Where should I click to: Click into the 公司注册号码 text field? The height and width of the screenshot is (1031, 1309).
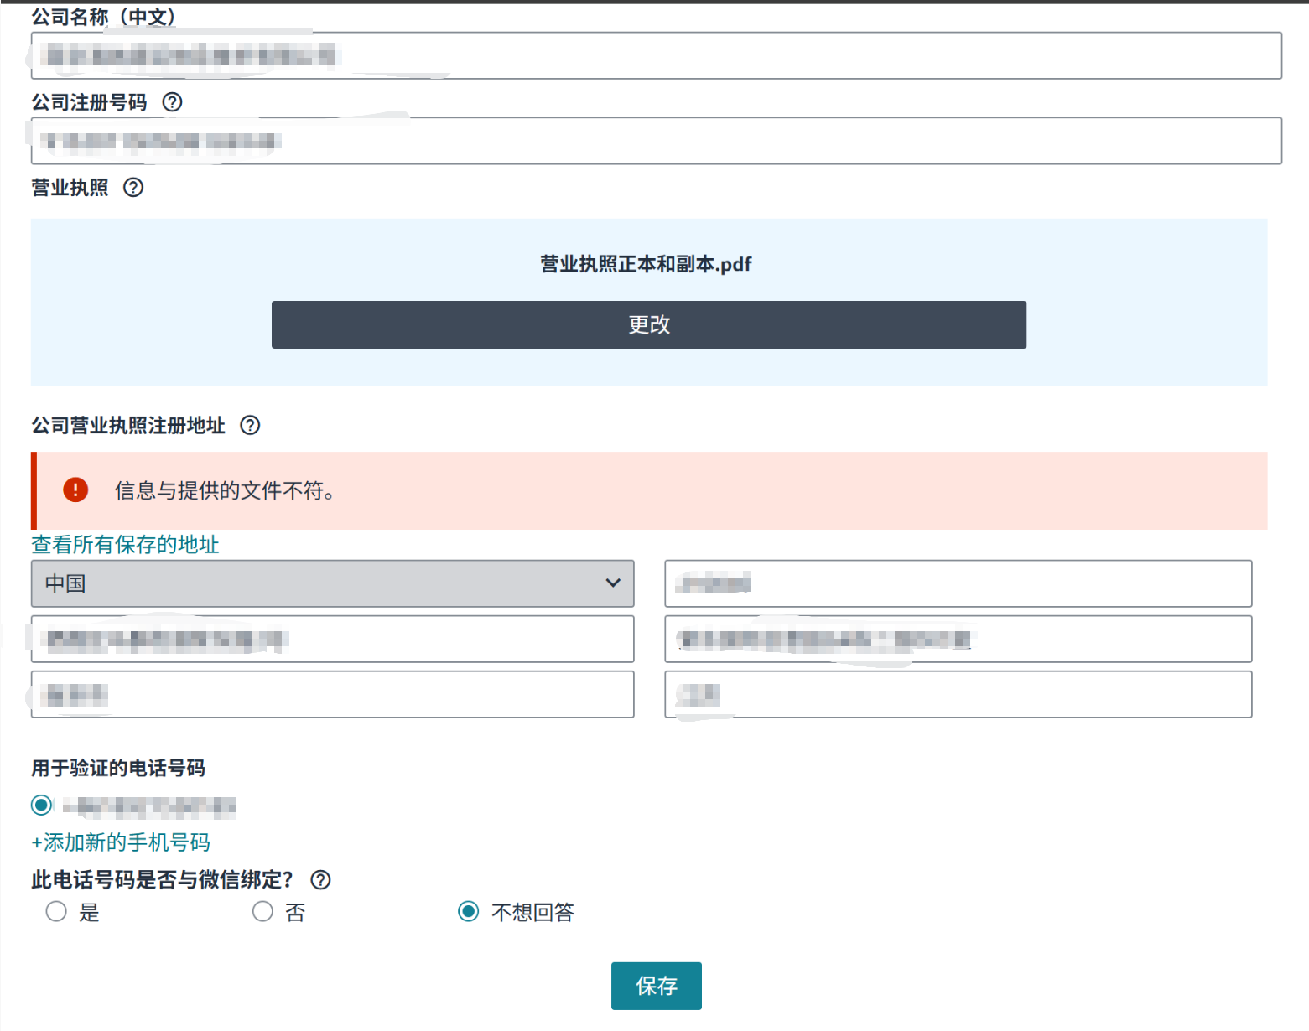[x=656, y=141]
